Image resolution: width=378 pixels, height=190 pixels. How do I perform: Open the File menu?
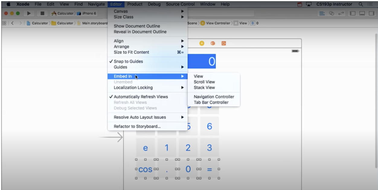click(x=38, y=4)
